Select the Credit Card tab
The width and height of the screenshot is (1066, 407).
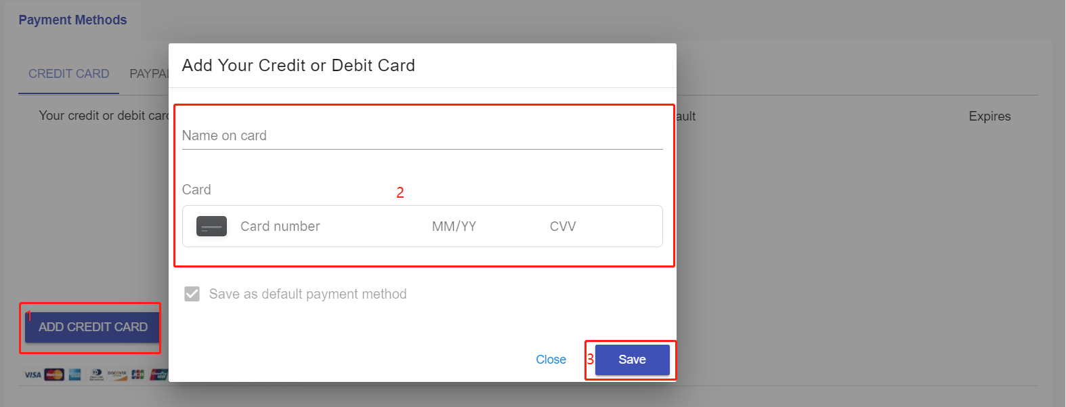click(x=68, y=73)
